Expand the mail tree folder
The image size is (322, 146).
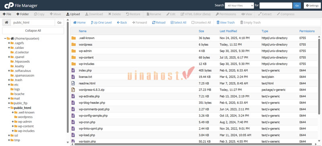click(9, 98)
